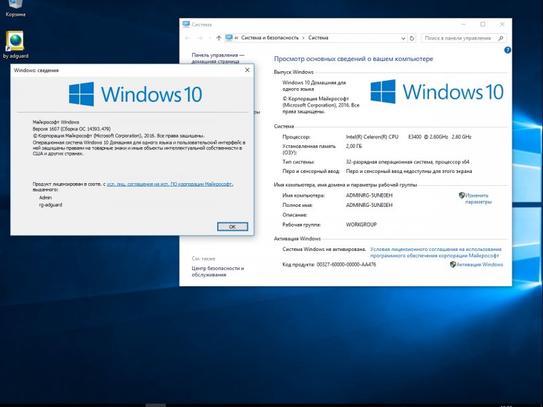Maximize the Система window

483,24
